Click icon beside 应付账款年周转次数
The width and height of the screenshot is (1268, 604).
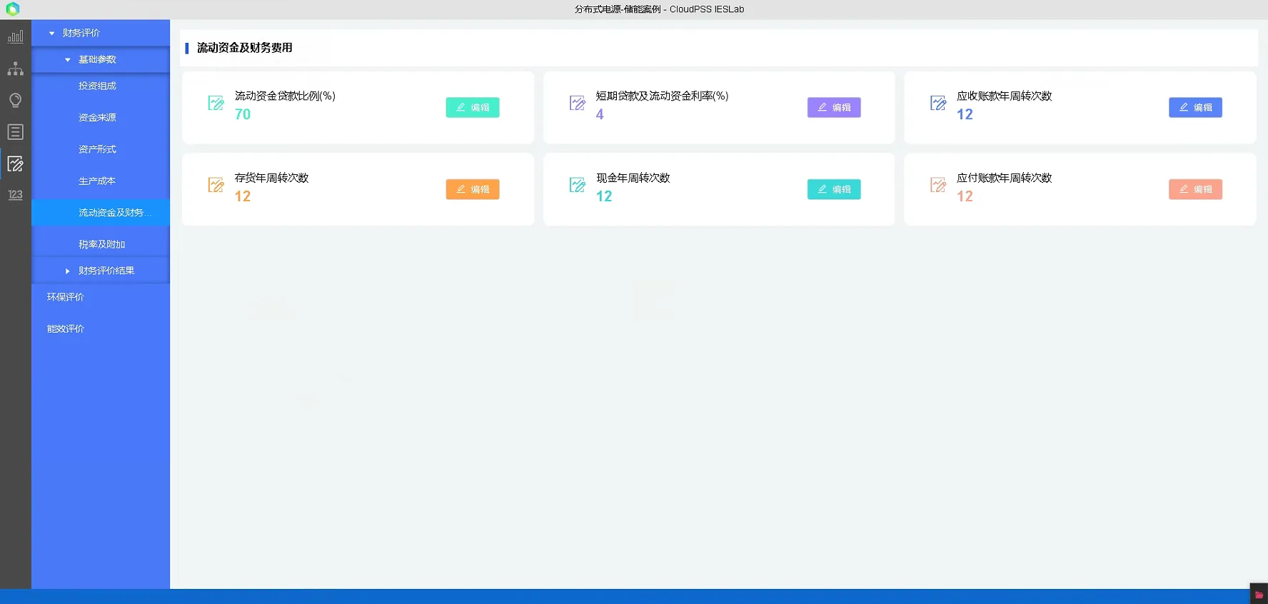[938, 186]
